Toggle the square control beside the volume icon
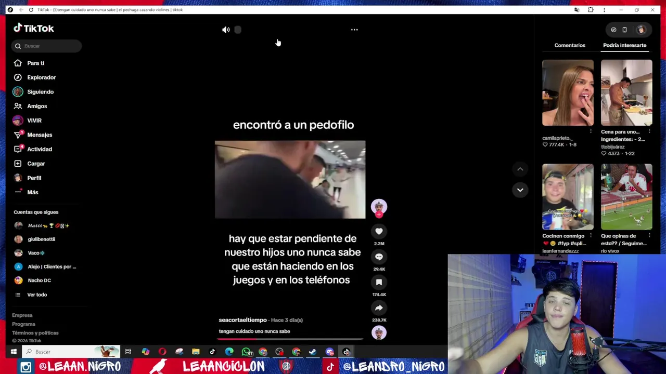This screenshot has width=666, height=374. click(238, 30)
